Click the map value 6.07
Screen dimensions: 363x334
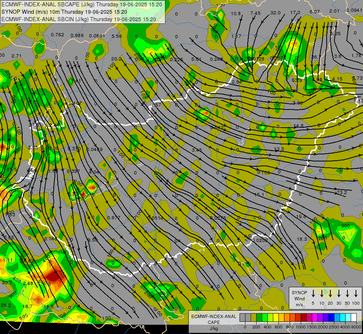click(315, 12)
